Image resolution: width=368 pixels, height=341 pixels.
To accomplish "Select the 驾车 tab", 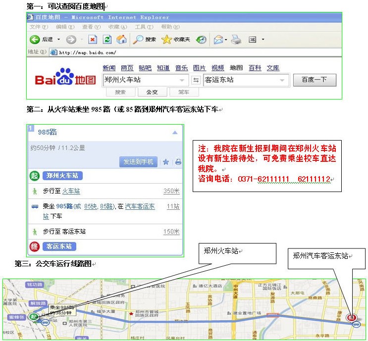I will [184, 92].
